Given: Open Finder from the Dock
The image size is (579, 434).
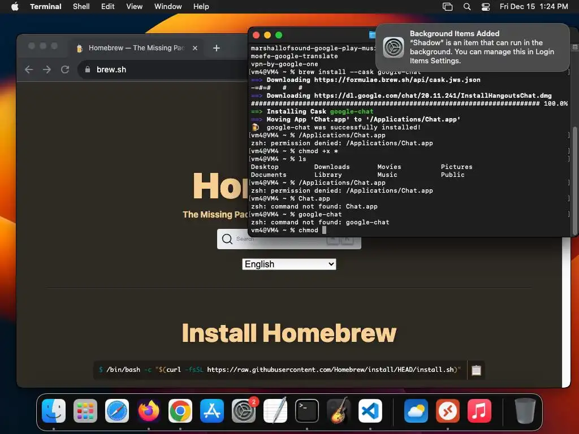Looking at the screenshot, I should [54, 411].
